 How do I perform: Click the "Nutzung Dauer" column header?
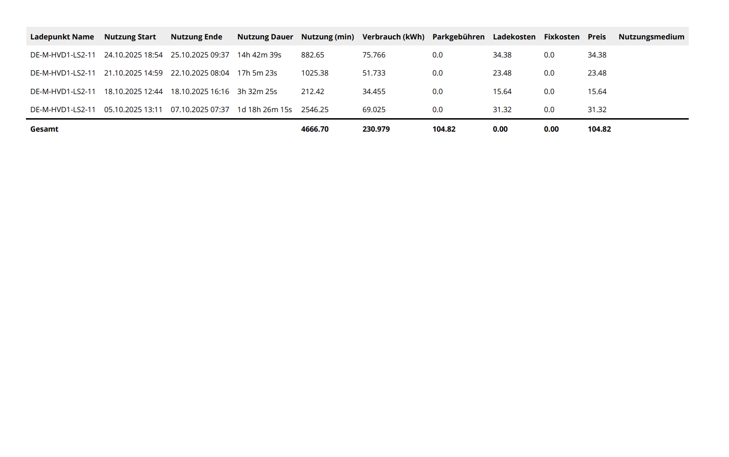(x=265, y=37)
